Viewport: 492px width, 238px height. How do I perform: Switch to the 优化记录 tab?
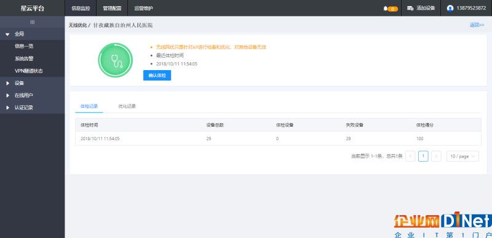pyautogui.click(x=127, y=106)
